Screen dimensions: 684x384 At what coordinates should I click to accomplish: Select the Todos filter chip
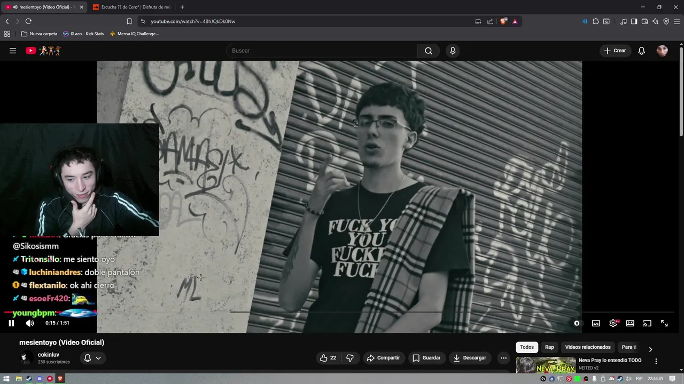[527, 347]
